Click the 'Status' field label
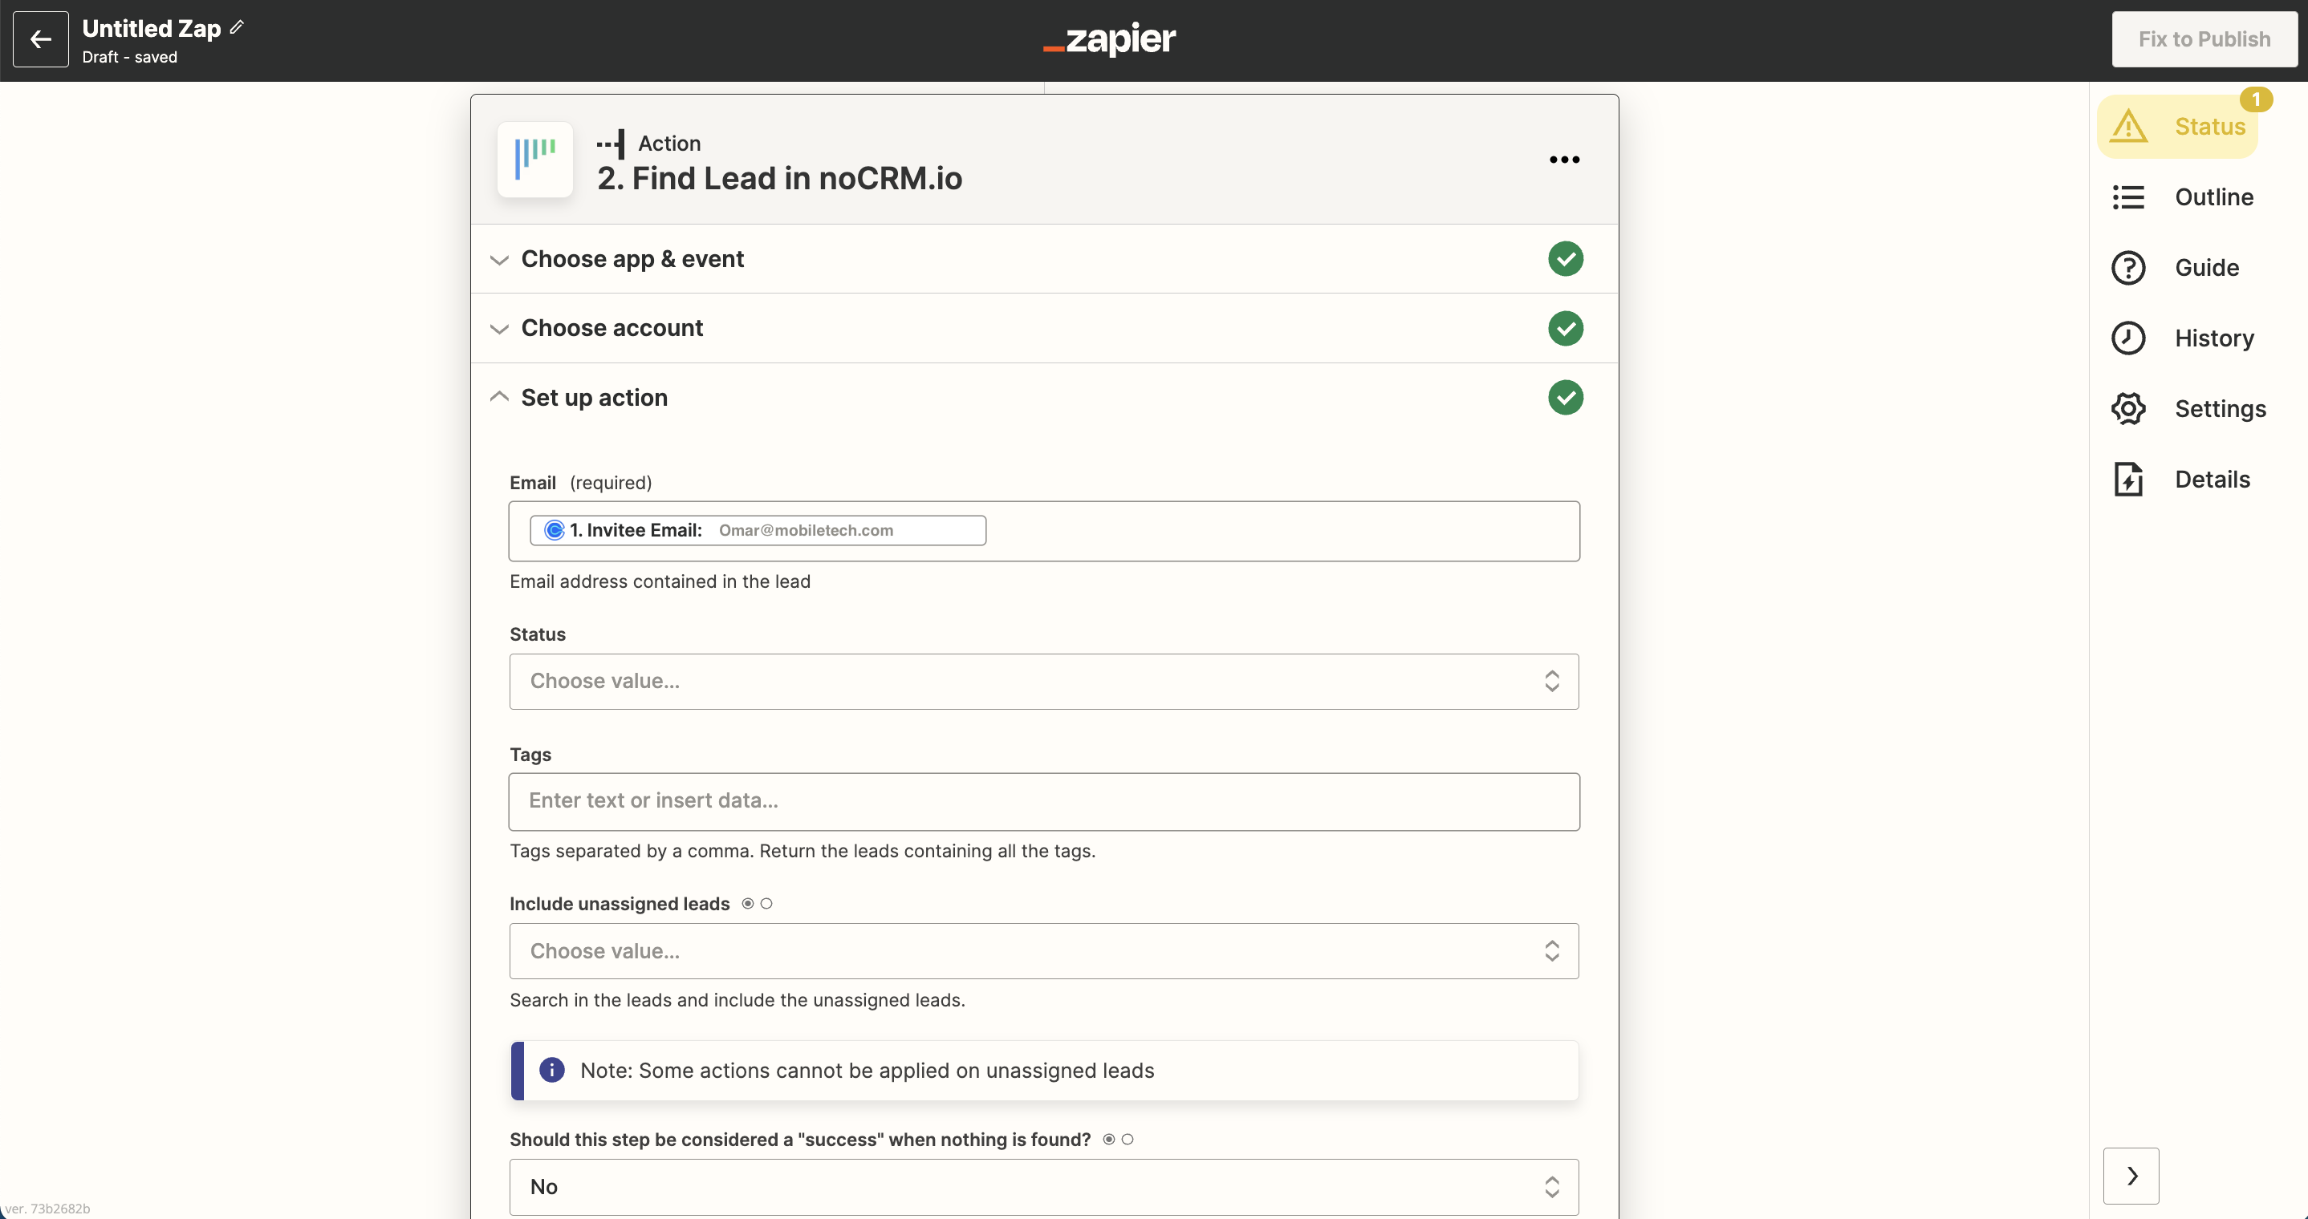The image size is (2308, 1219). [538, 634]
